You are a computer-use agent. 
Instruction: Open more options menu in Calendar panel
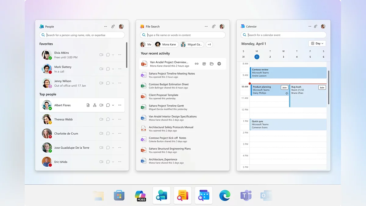(x=310, y=27)
